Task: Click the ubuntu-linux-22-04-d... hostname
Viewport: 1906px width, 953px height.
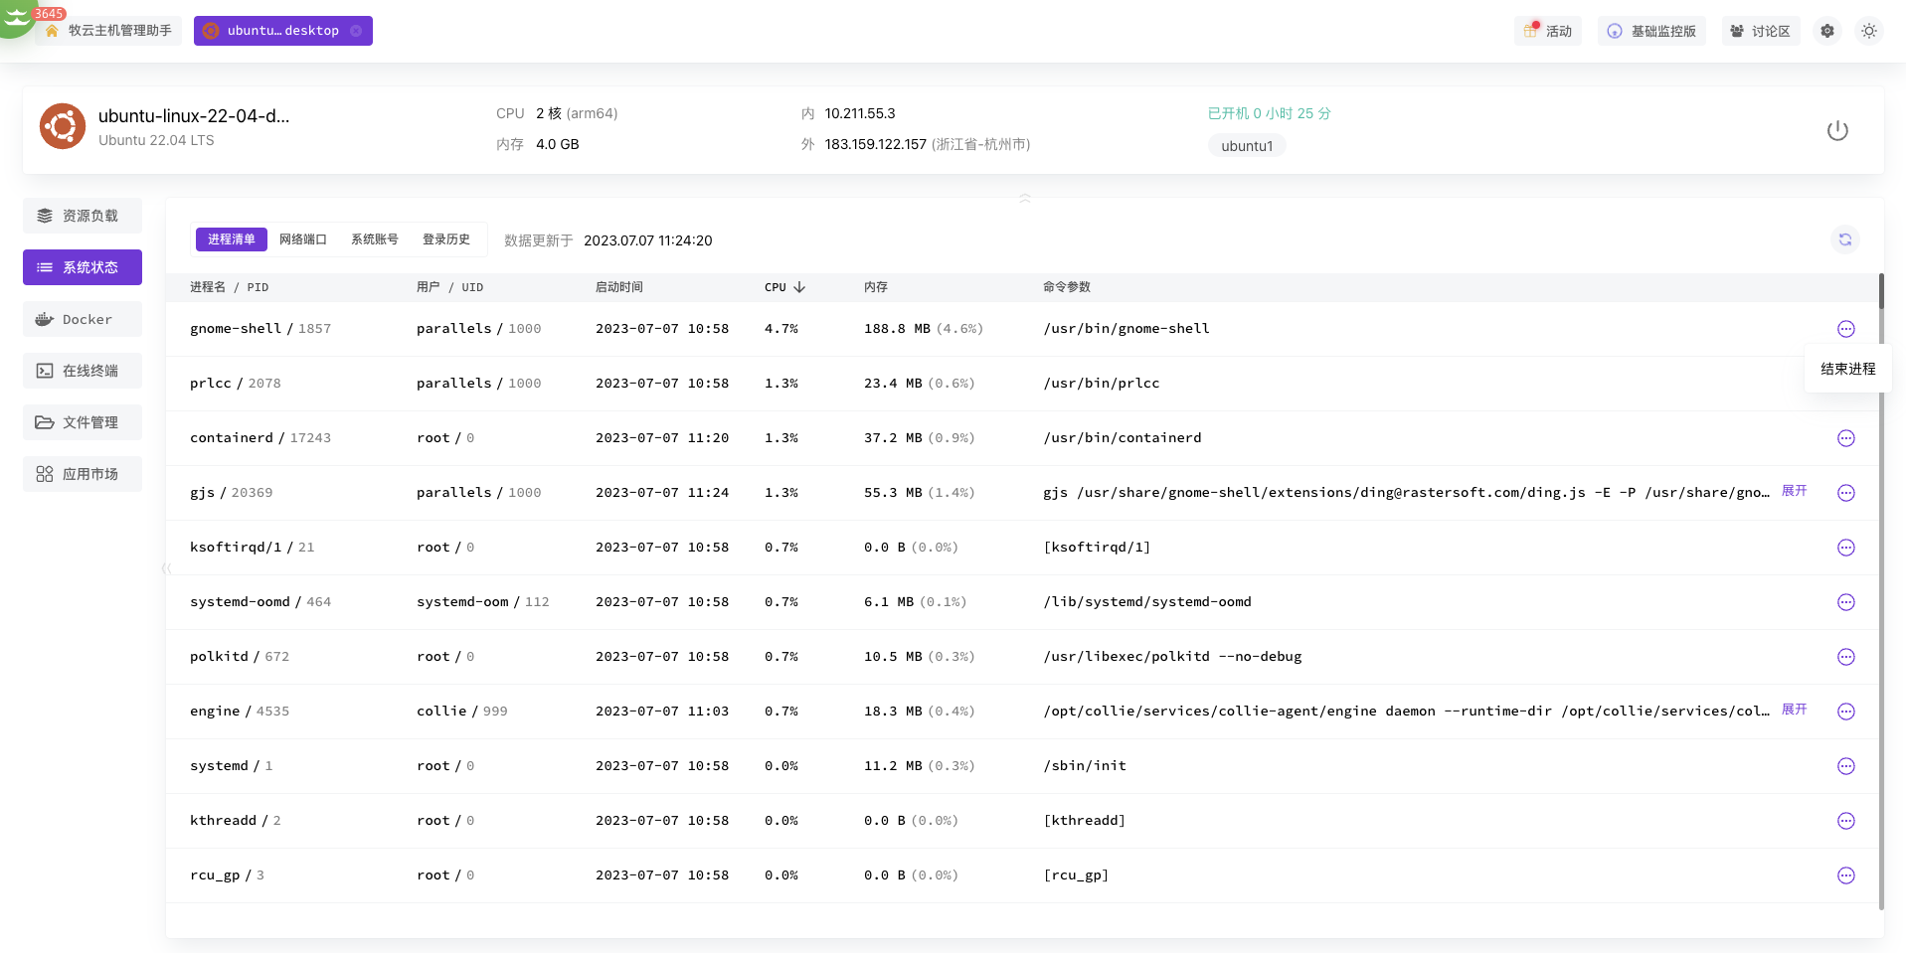Action: (194, 116)
